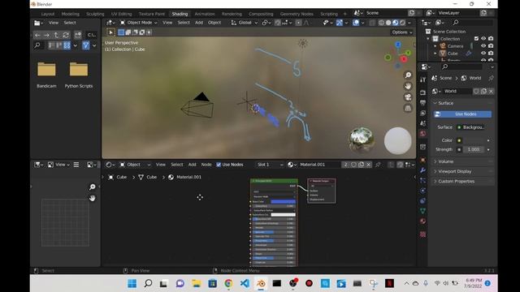Disable Cube in renders via camera icon
The image size is (520, 292).
click(491, 54)
